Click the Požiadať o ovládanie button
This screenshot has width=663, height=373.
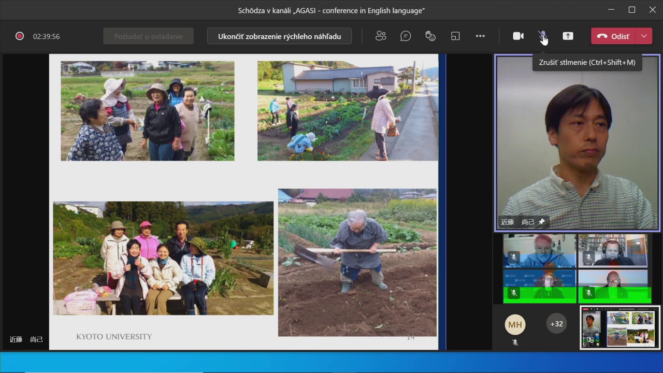click(x=148, y=36)
